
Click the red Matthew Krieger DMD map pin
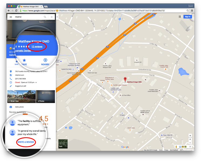[x=125, y=80]
